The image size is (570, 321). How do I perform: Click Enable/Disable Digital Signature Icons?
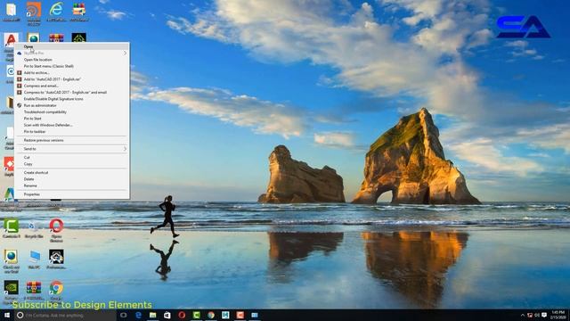(x=71, y=99)
